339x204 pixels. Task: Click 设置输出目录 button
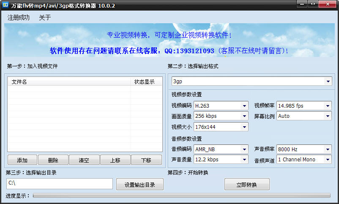click(139, 184)
